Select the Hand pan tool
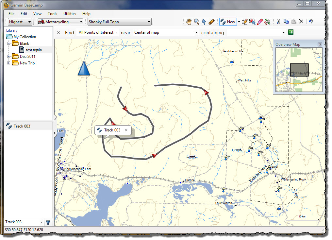Screen dimensions: 332x240 click(x=189, y=22)
